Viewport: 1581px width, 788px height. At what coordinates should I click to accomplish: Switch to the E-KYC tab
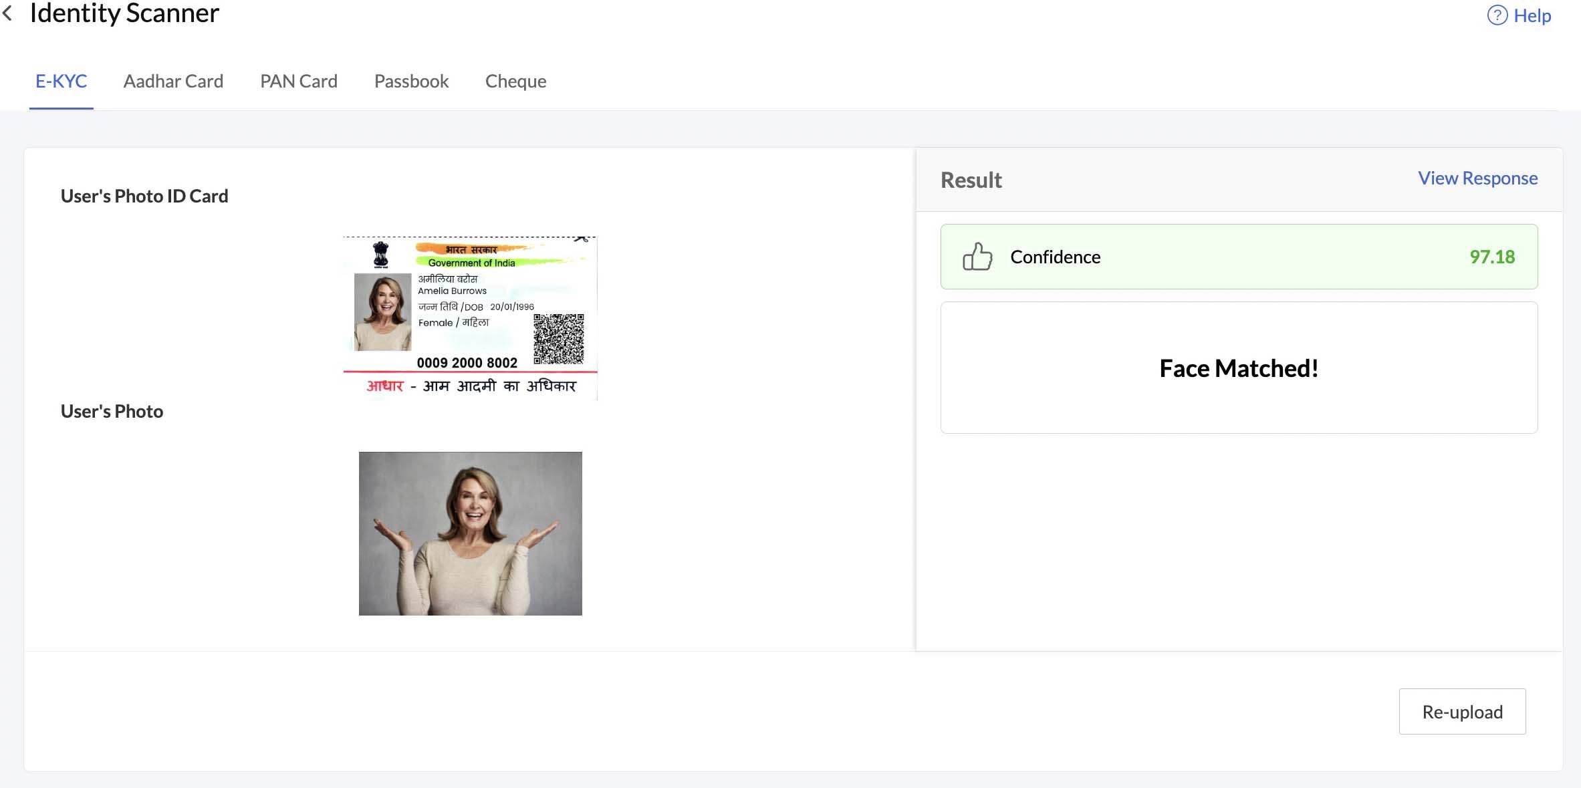coord(61,82)
